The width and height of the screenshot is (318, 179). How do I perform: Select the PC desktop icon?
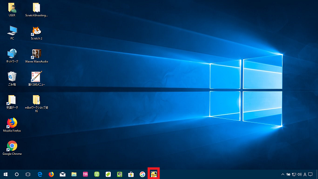pyautogui.click(x=12, y=33)
